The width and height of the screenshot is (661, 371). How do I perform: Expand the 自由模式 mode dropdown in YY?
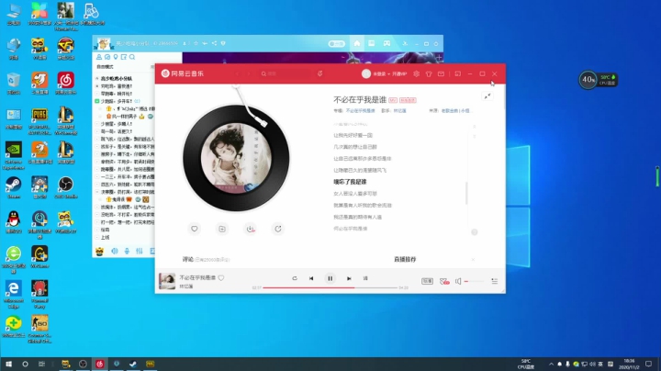106,67
